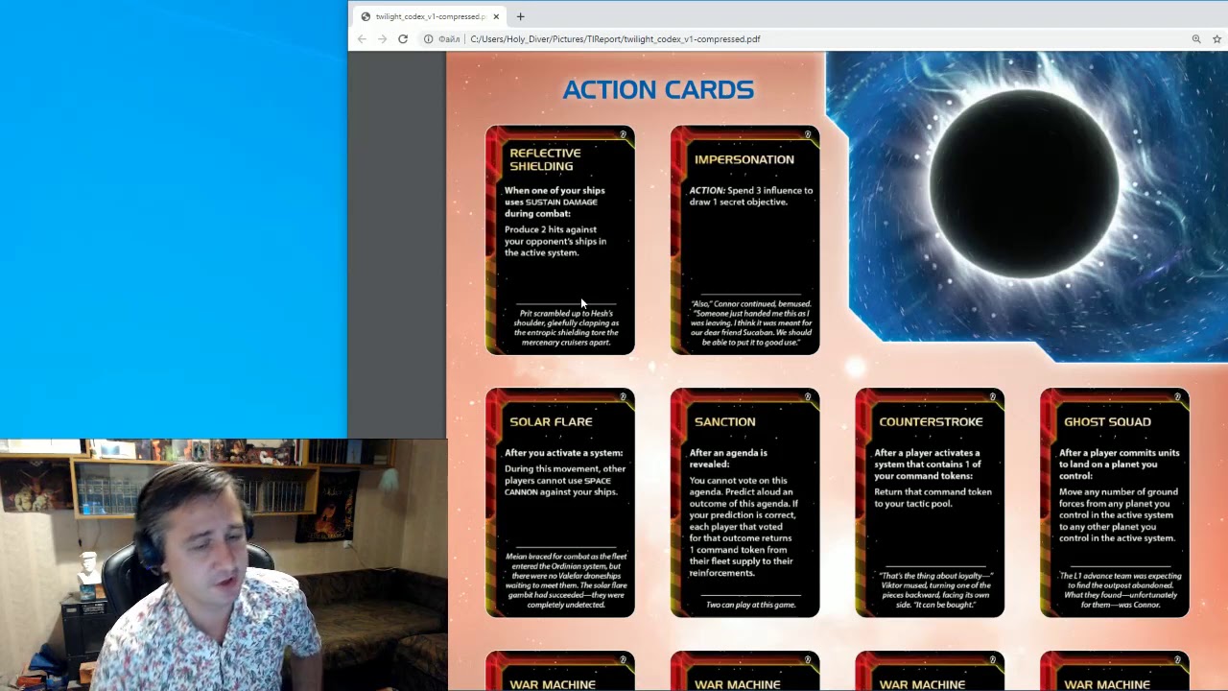1228x691 pixels.
Task: Click the last War Machine card
Action: 1115,672
